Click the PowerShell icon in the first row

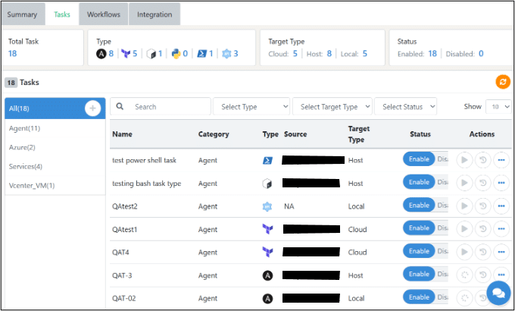click(267, 161)
